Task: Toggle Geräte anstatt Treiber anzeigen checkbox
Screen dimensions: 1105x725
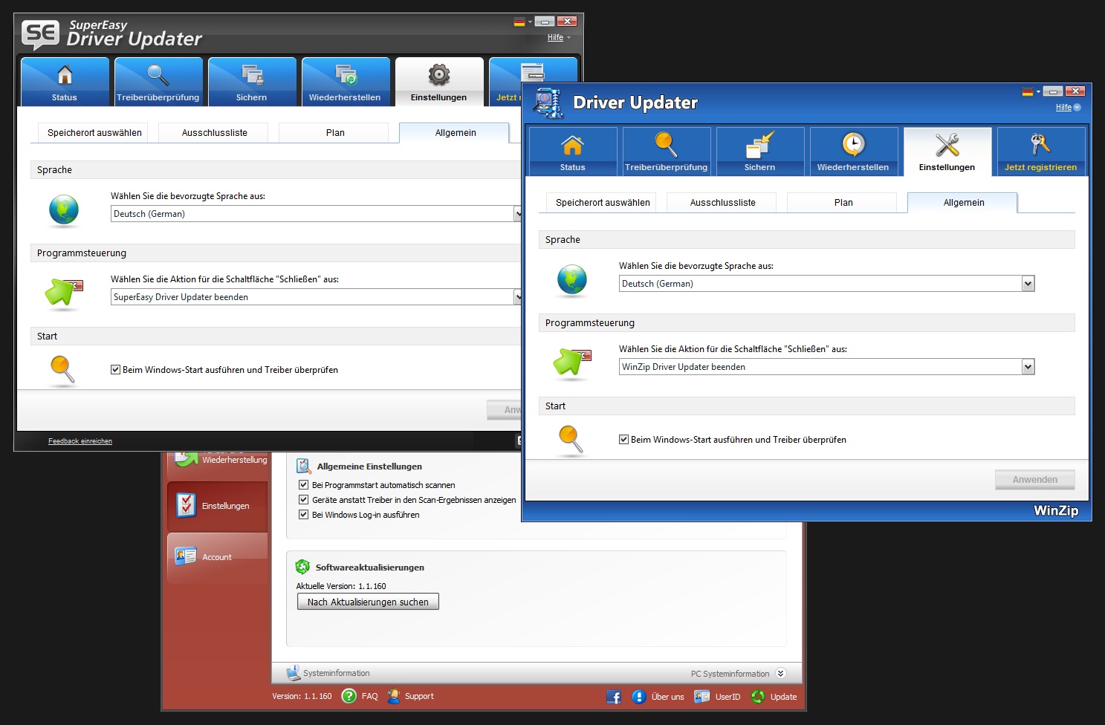Action: pos(303,500)
